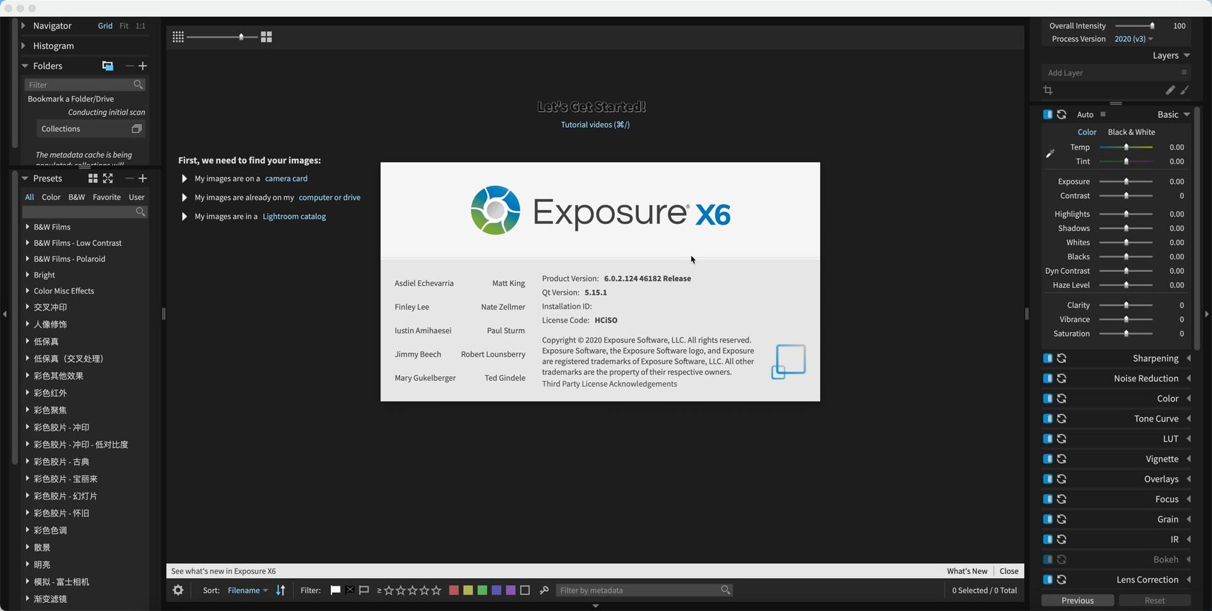Click the large thumbnails grid icon
1212x611 pixels.
[x=266, y=37]
